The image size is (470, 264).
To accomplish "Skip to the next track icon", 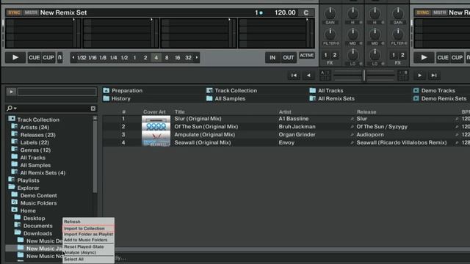I will [434, 76].
